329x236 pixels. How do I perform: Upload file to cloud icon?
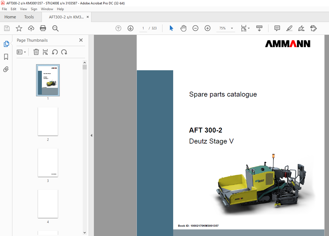[x=31, y=28]
